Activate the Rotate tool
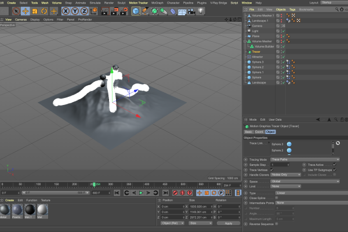The height and width of the screenshot is (232, 348). click(44, 11)
